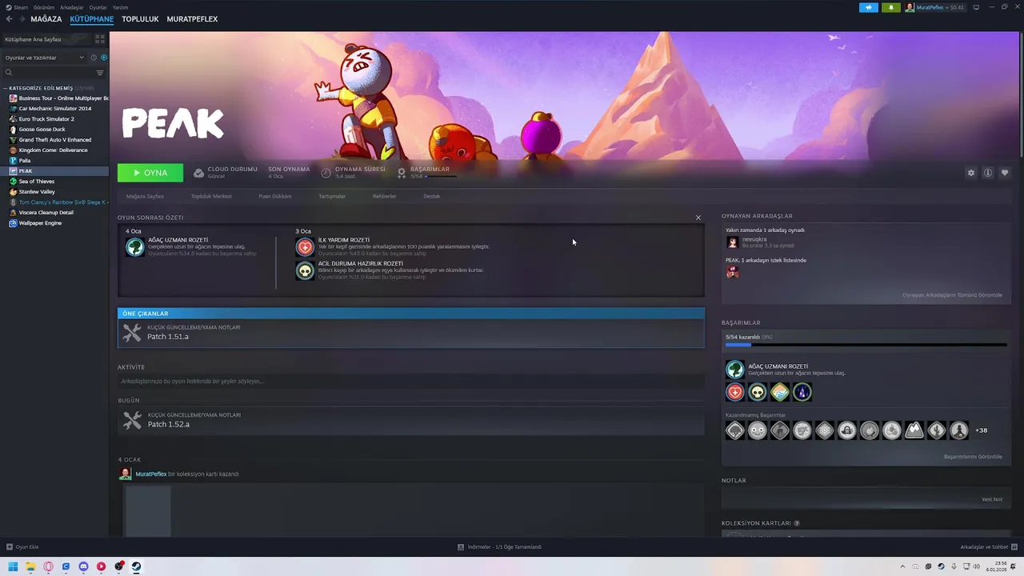This screenshot has height=576, width=1024.
Task: Open the Tartışmalar link
Action: [332, 196]
